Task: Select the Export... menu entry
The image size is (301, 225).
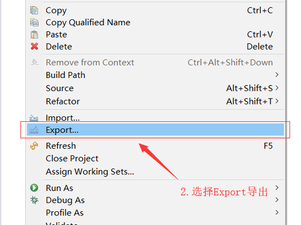Action: [155, 130]
